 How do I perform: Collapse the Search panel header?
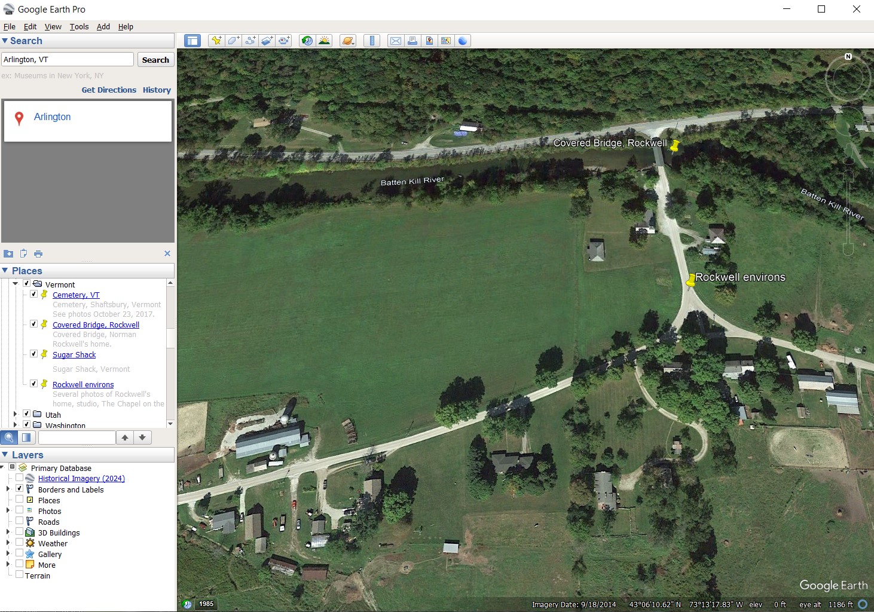[87, 41]
